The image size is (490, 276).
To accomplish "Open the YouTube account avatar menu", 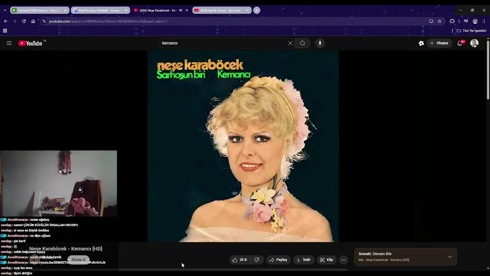I will (474, 43).
